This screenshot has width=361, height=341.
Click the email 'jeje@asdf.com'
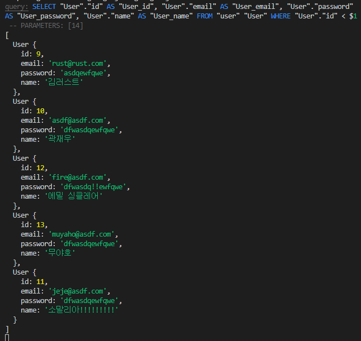click(77, 291)
